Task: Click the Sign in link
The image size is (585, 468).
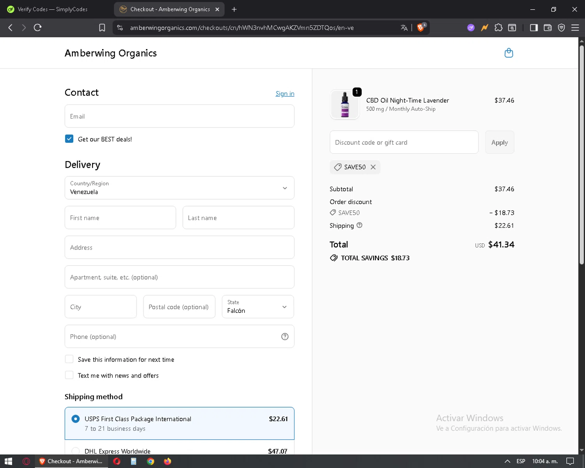Action: click(x=285, y=94)
